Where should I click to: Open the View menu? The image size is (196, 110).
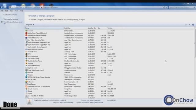coord(11,11)
